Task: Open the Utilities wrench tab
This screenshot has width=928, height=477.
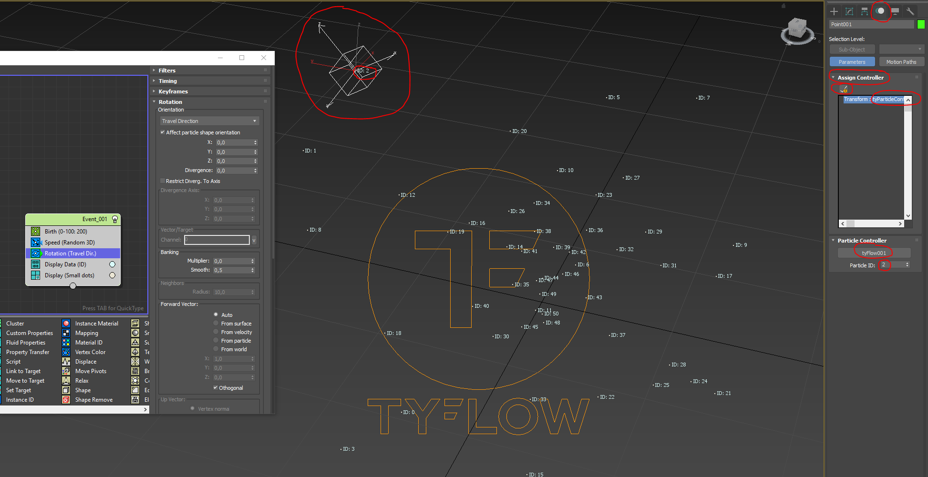Action: (910, 11)
